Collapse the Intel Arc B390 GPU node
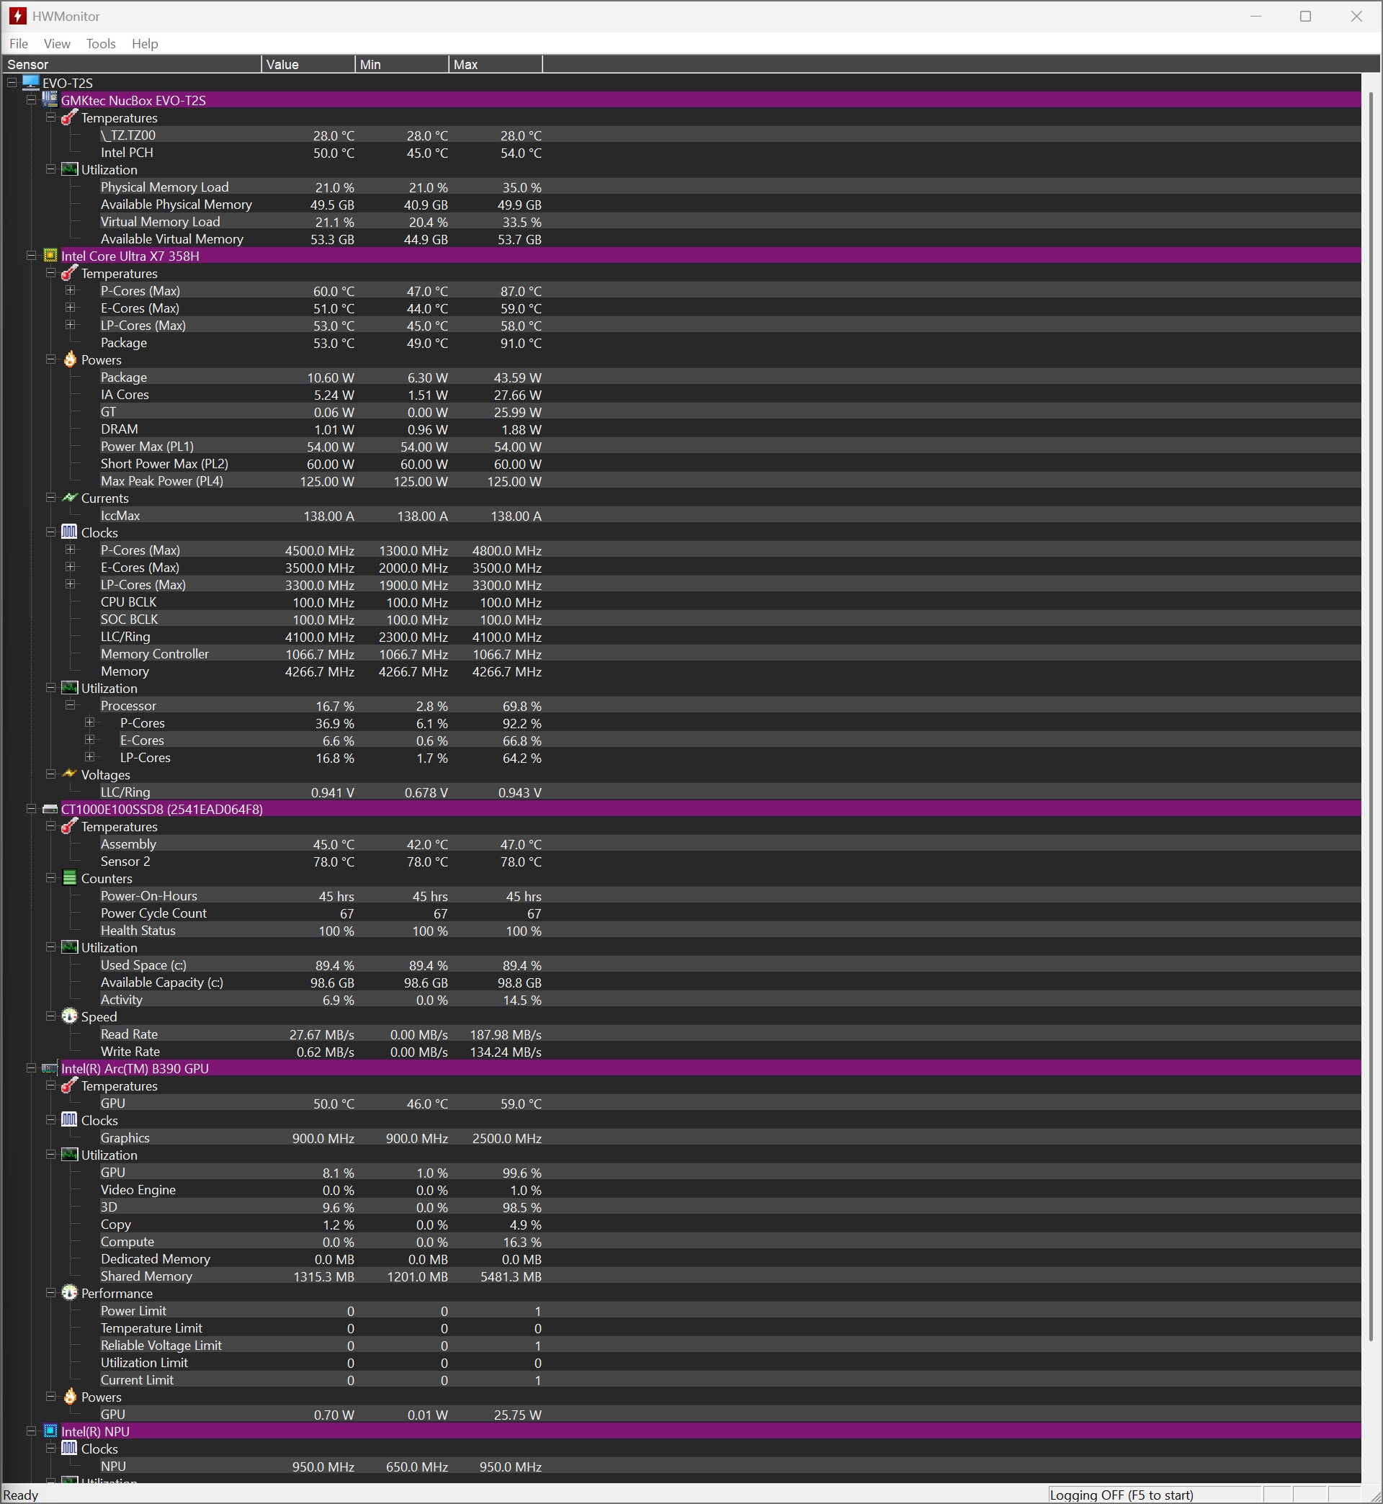Screen dimensions: 1383x1504 pyautogui.click(x=32, y=1067)
